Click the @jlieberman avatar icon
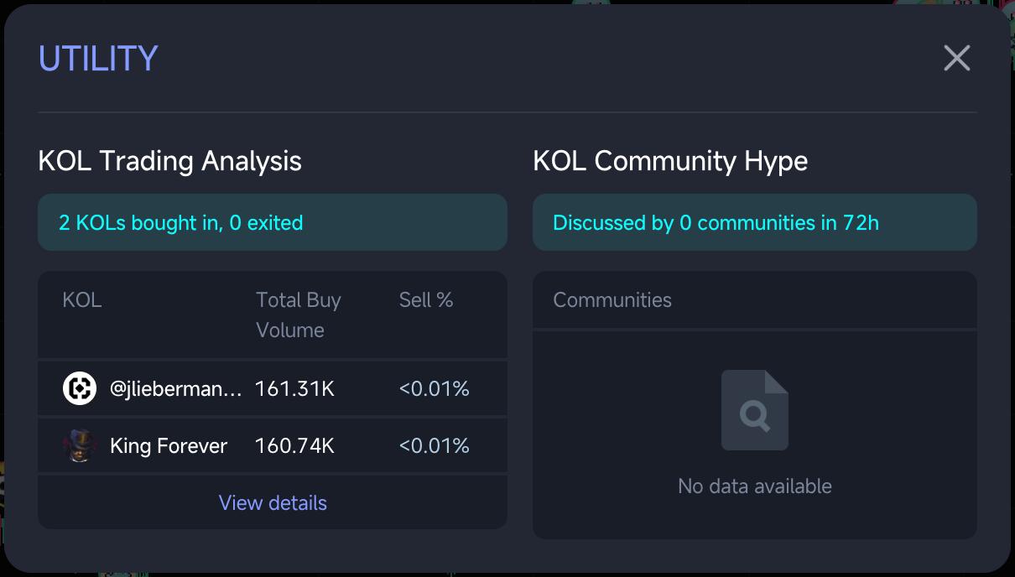This screenshot has height=577, width=1015. [x=80, y=388]
